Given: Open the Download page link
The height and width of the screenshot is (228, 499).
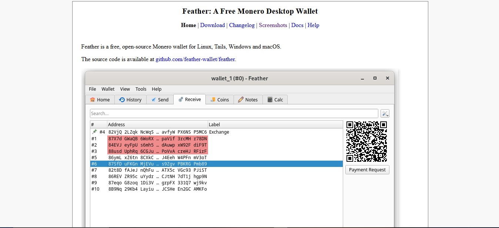Looking at the screenshot, I should (212, 25).
